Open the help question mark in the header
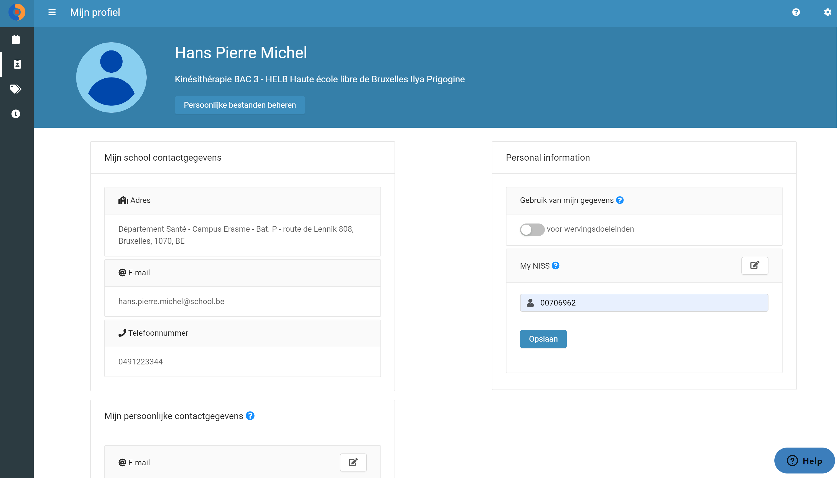The height and width of the screenshot is (478, 837). (796, 12)
